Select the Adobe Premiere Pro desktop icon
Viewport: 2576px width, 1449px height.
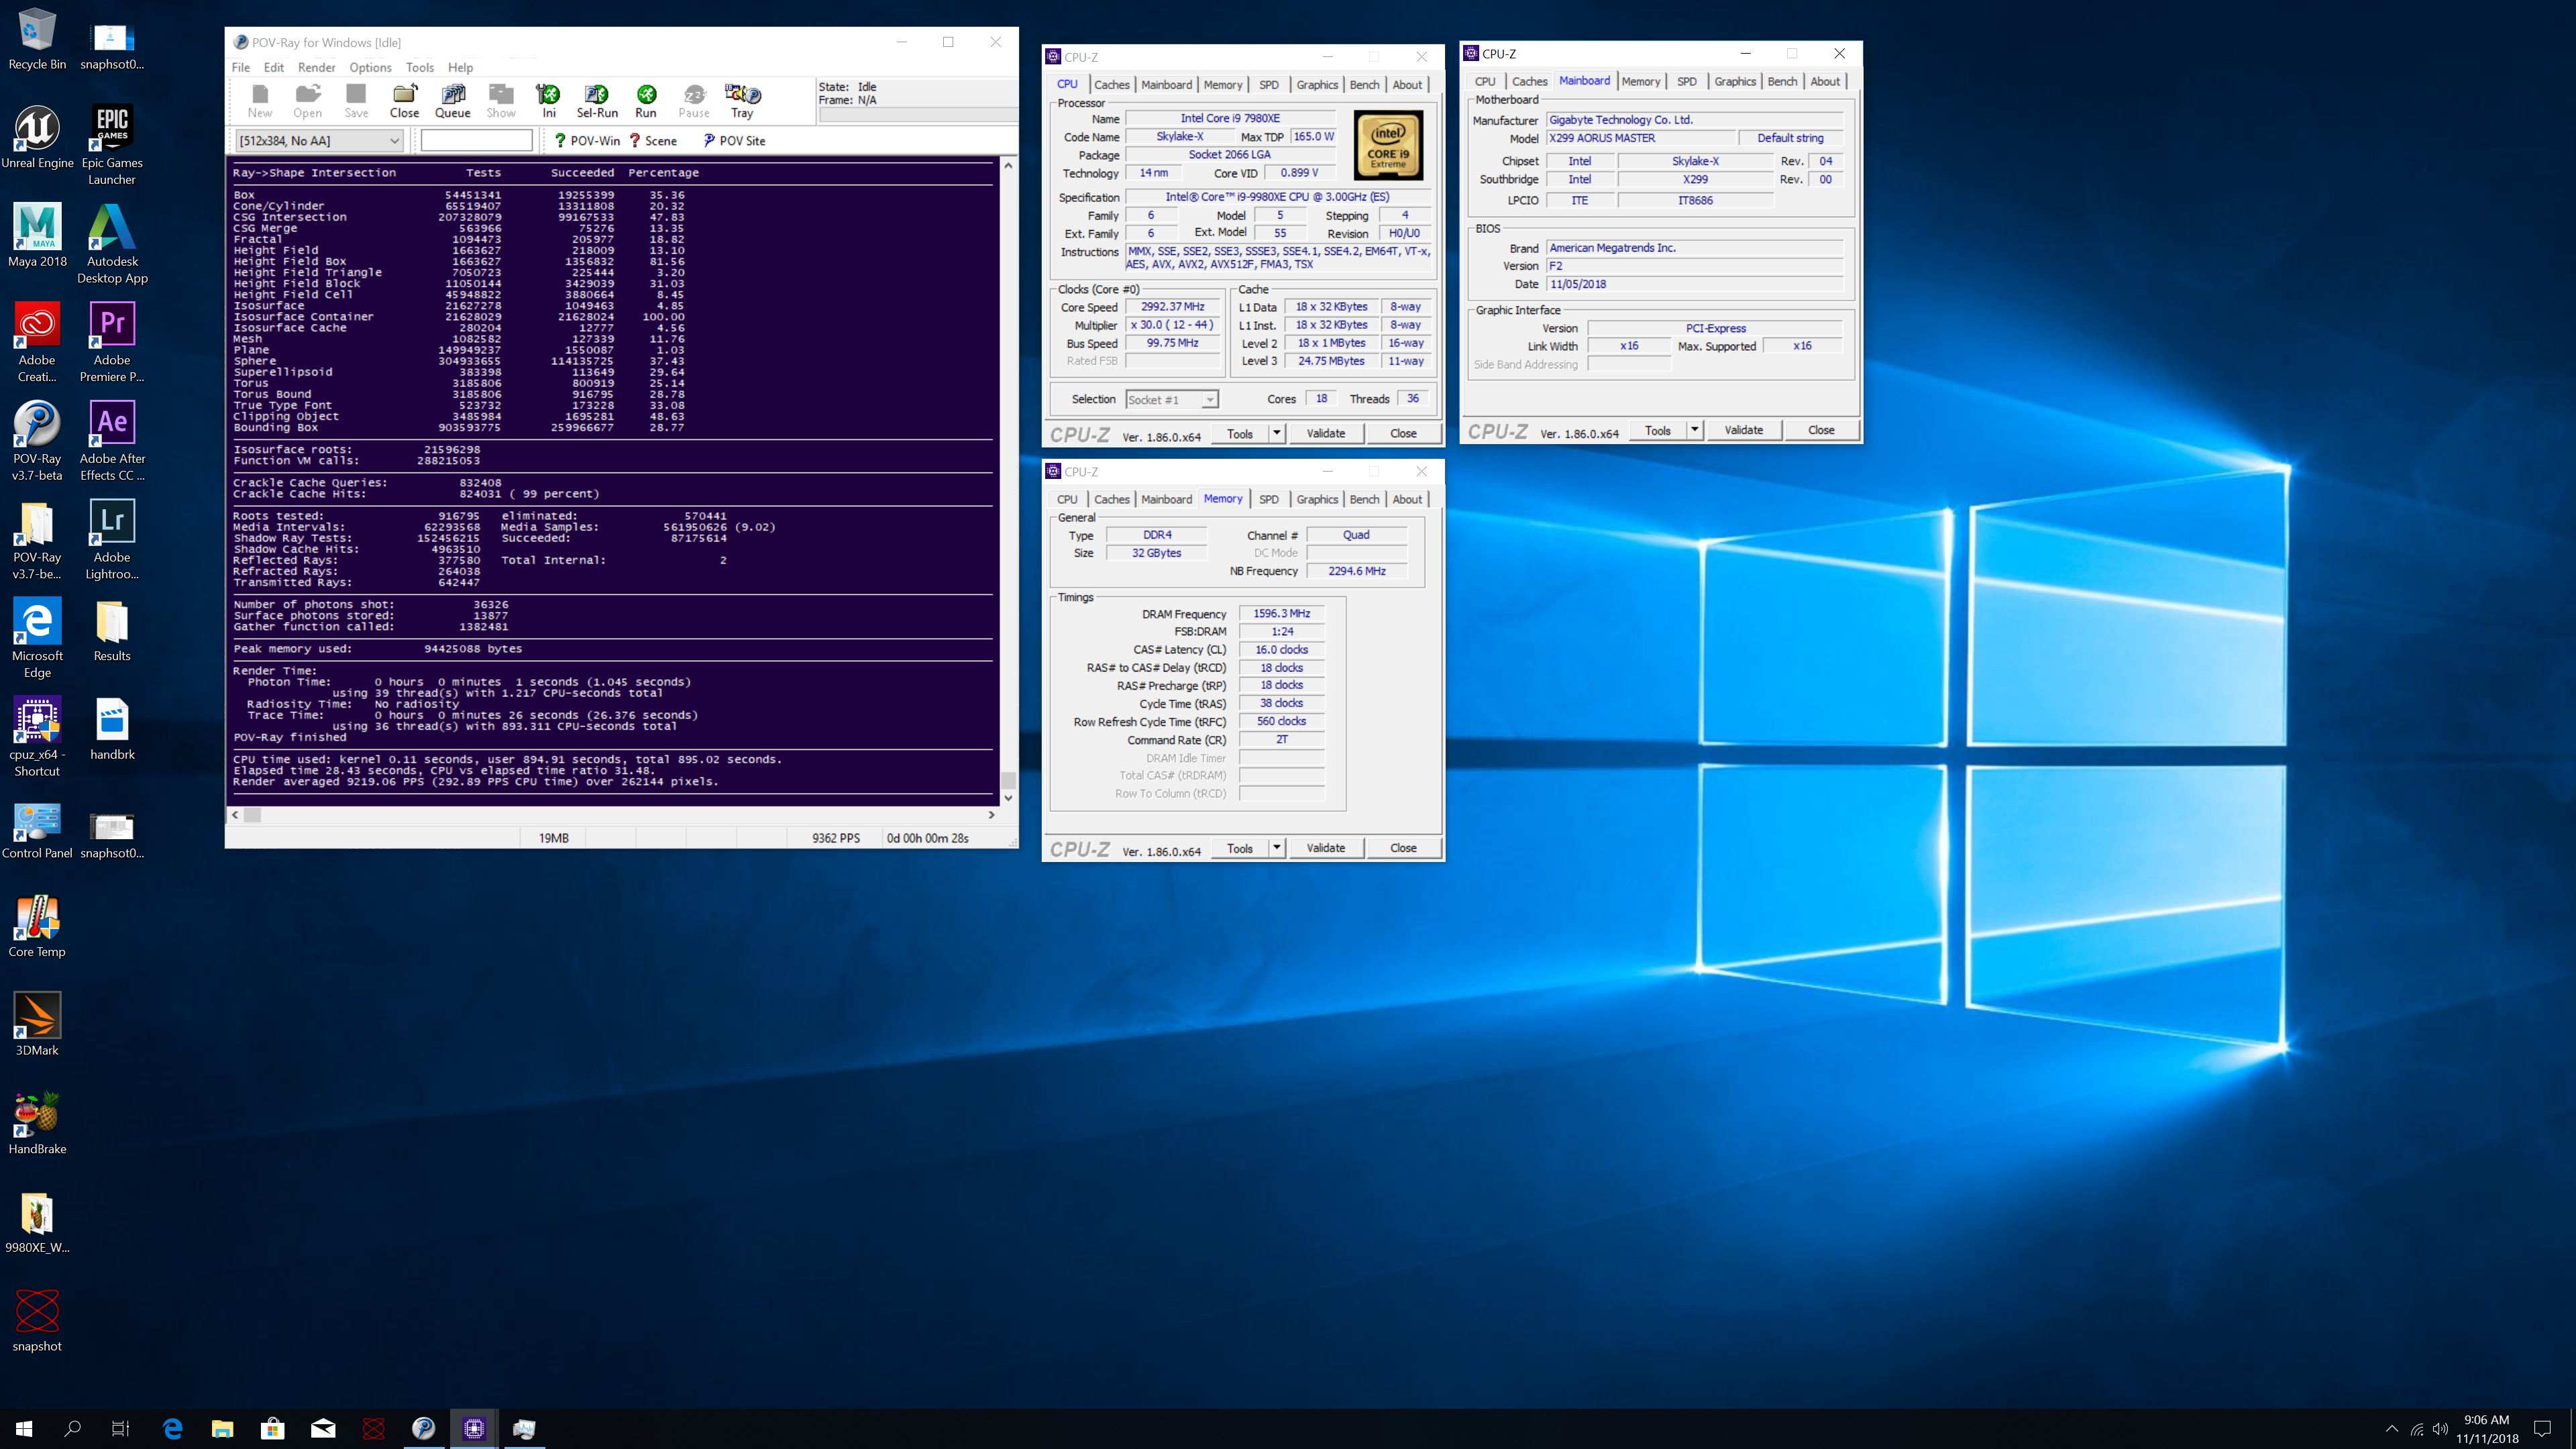point(112,342)
